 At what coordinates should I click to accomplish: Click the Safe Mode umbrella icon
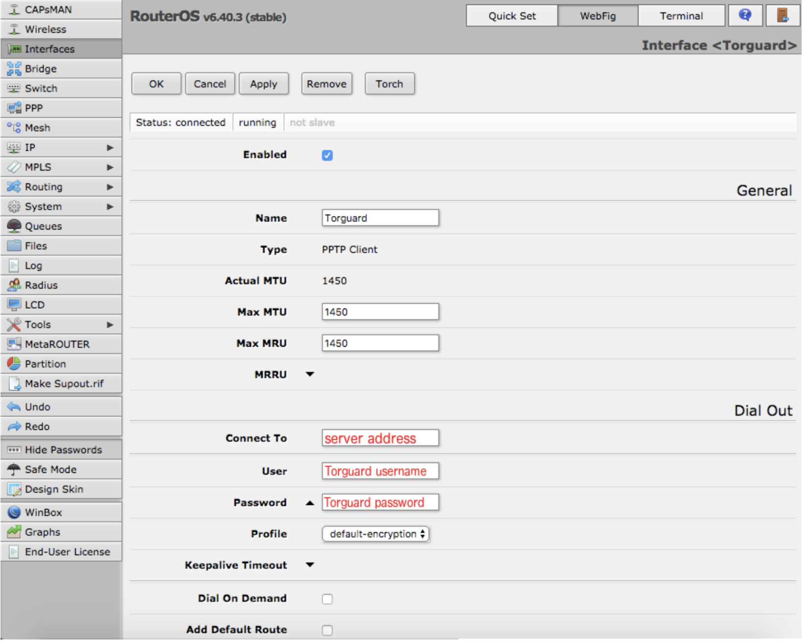(x=14, y=469)
